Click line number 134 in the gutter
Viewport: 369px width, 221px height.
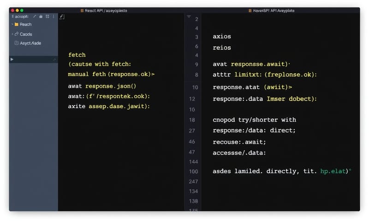tap(193, 192)
